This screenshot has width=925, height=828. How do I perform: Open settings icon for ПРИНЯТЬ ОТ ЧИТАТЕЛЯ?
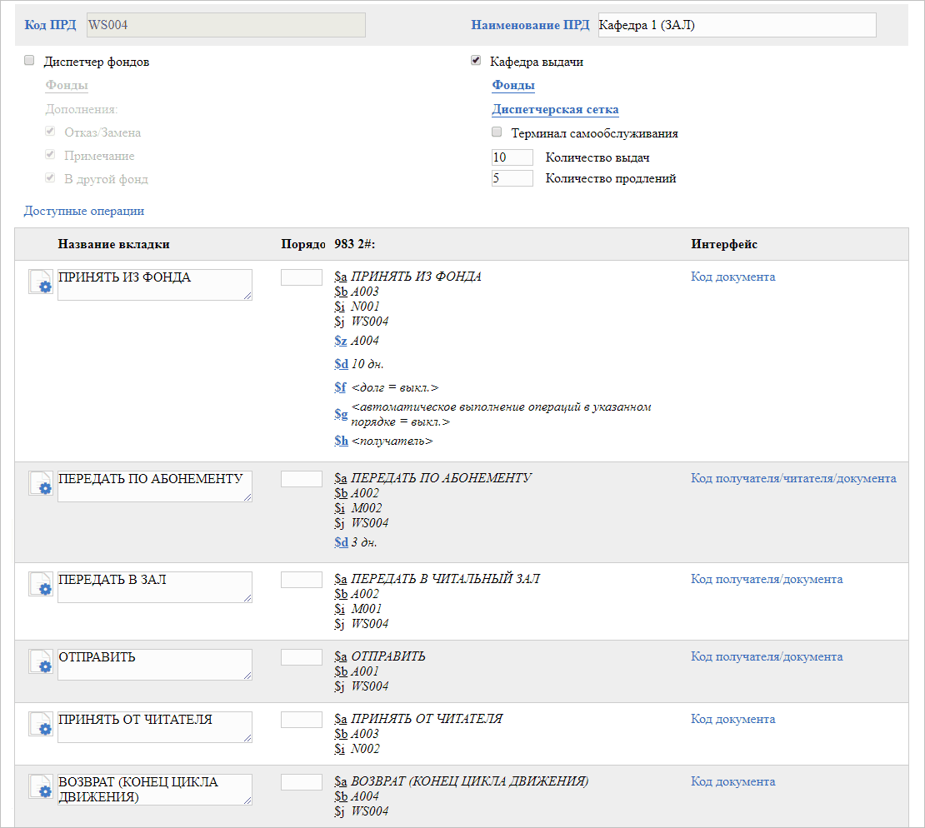(x=41, y=725)
